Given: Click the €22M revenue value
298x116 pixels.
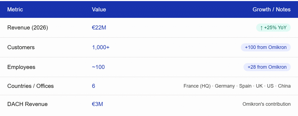Looking at the screenshot, I should pos(99,28).
